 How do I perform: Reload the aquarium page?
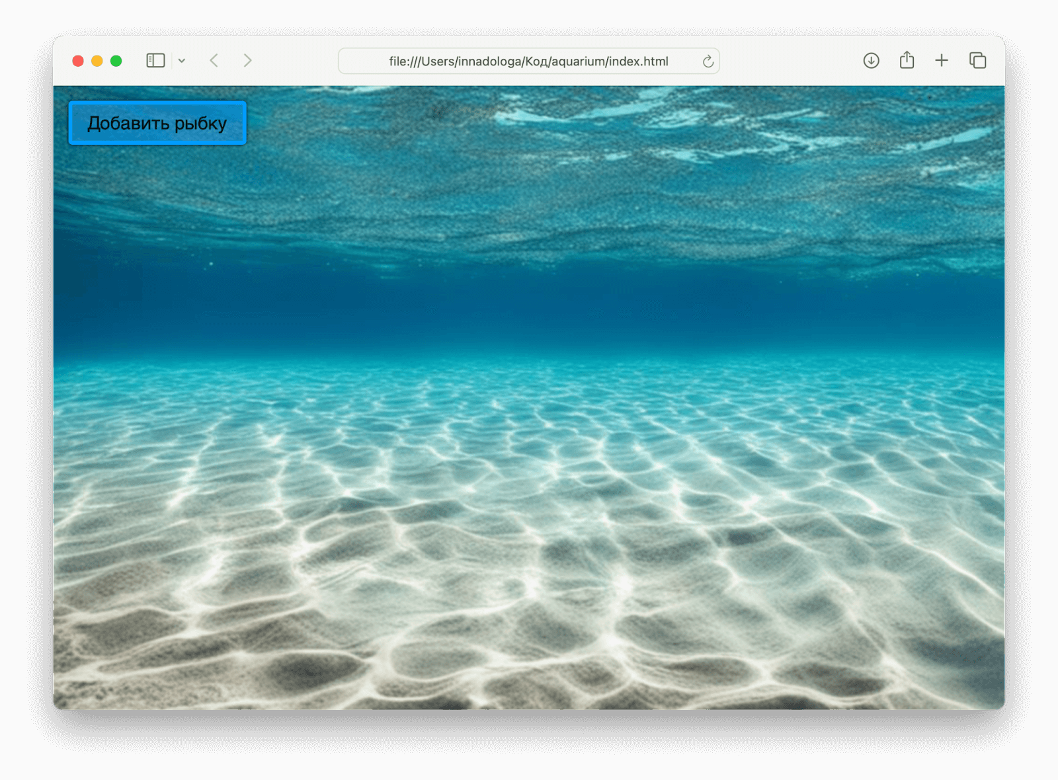click(x=708, y=61)
